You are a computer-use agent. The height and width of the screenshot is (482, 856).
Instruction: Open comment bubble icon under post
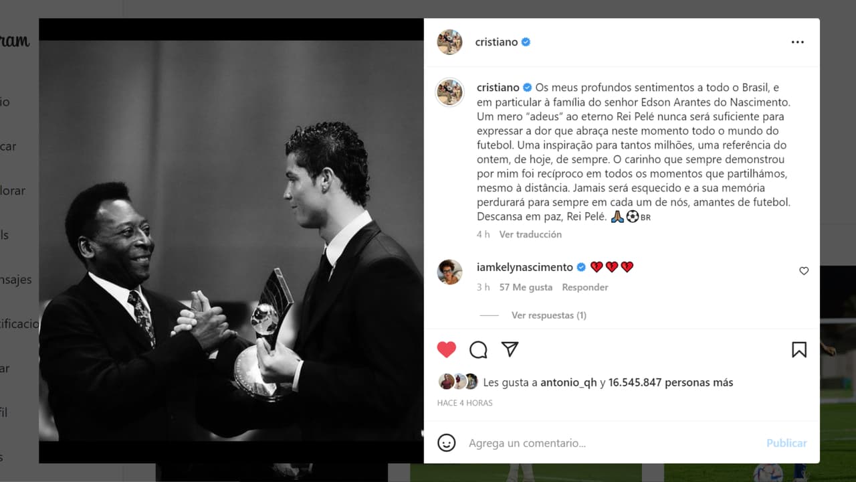pos(478,349)
